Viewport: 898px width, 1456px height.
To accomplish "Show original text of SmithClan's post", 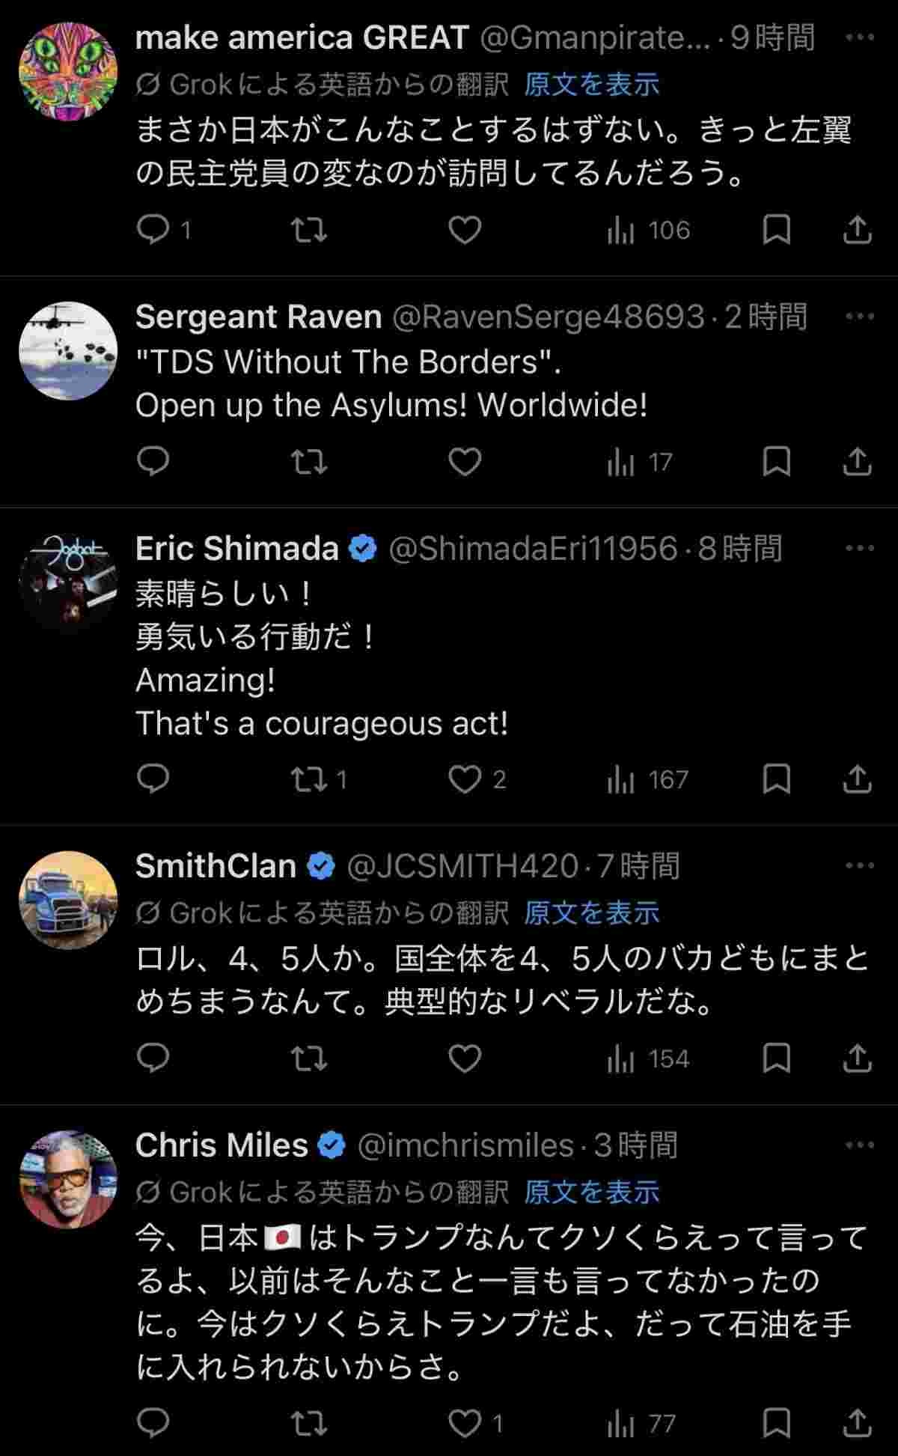I will pyautogui.click(x=591, y=913).
